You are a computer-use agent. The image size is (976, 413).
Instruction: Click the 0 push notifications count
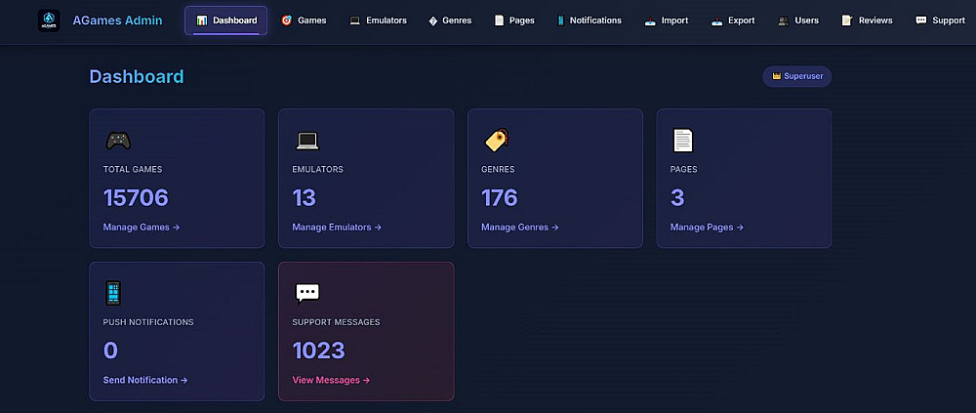click(111, 351)
